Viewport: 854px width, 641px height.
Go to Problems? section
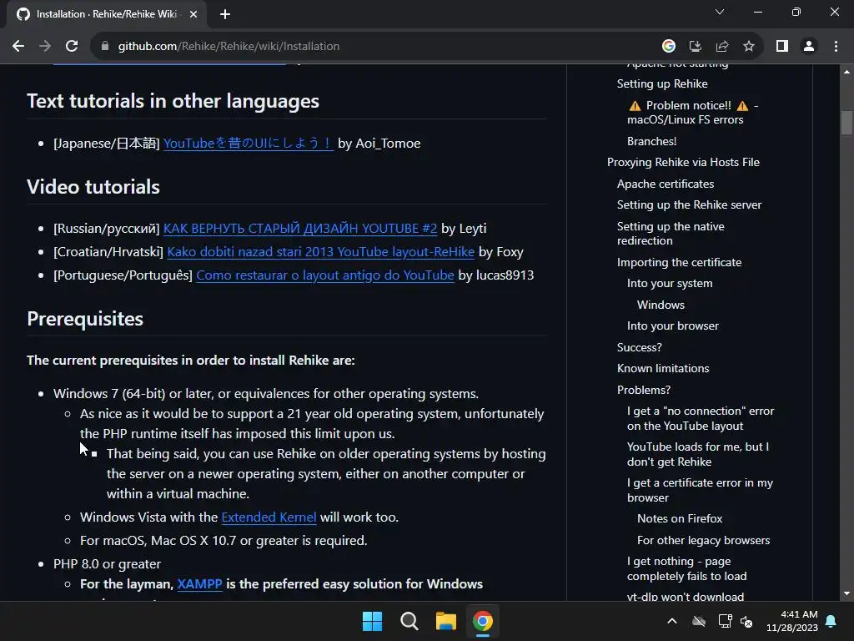coord(644,391)
